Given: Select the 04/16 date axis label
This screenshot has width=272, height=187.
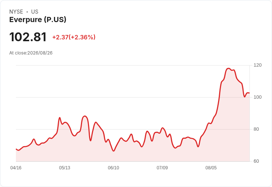Looking at the screenshot, I should 16,168.
